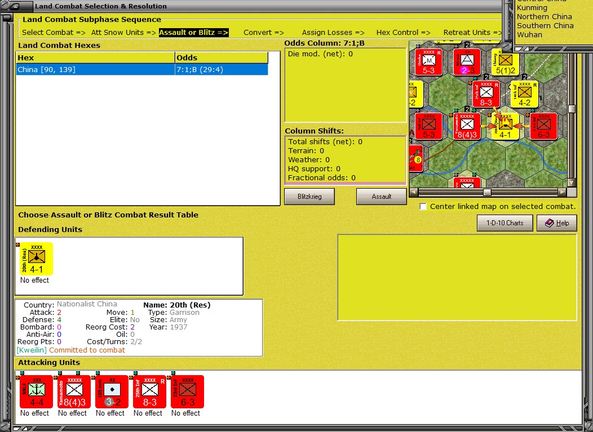The width and height of the screenshot is (593, 432).
Task: Click the Odds Column: 7:1;B heading
Action: pos(324,43)
